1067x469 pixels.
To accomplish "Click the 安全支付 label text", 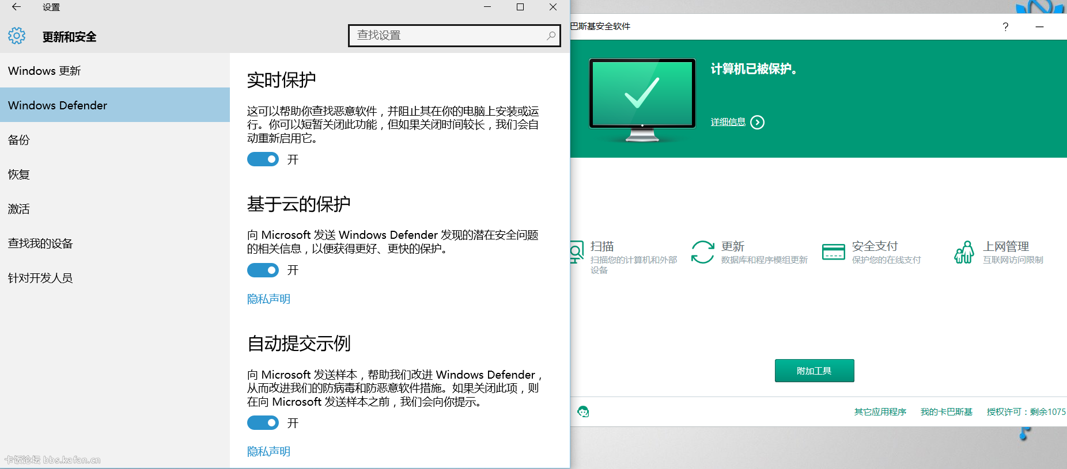I will tap(875, 246).
